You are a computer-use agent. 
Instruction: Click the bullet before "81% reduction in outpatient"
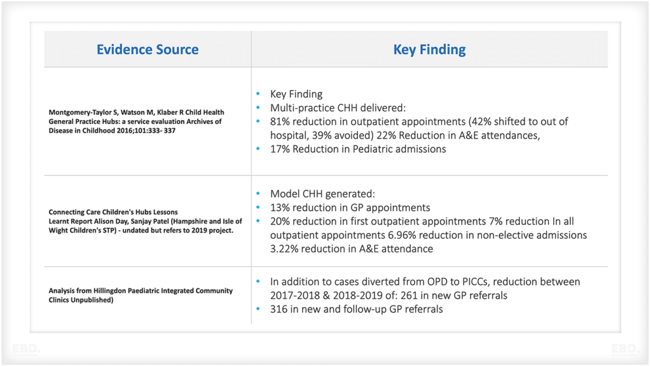pos(258,121)
